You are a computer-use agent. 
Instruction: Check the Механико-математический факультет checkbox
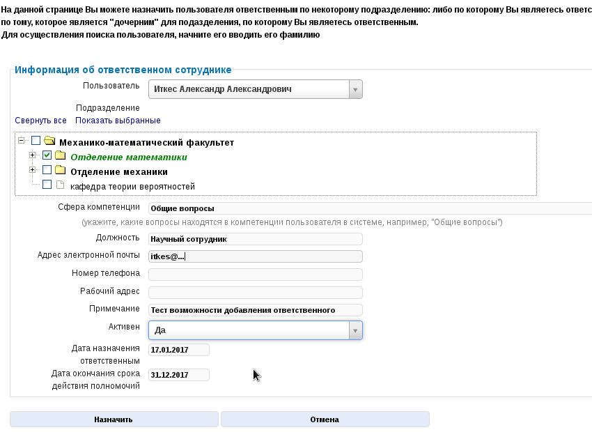(36, 141)
